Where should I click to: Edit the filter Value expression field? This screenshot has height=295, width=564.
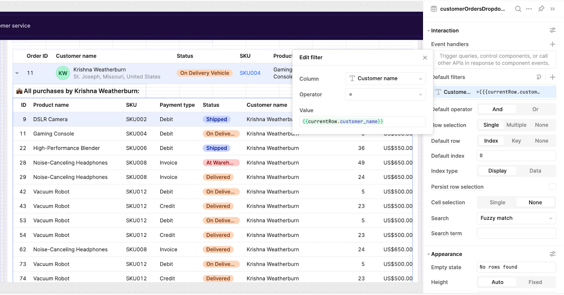click(362, 121)
